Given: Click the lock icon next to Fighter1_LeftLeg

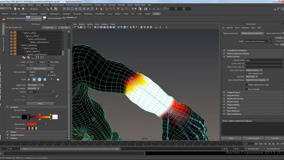Looking at the screenshot, I should tap(11, 33).
